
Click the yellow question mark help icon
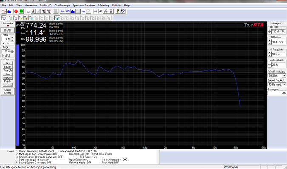coord(117,11)
